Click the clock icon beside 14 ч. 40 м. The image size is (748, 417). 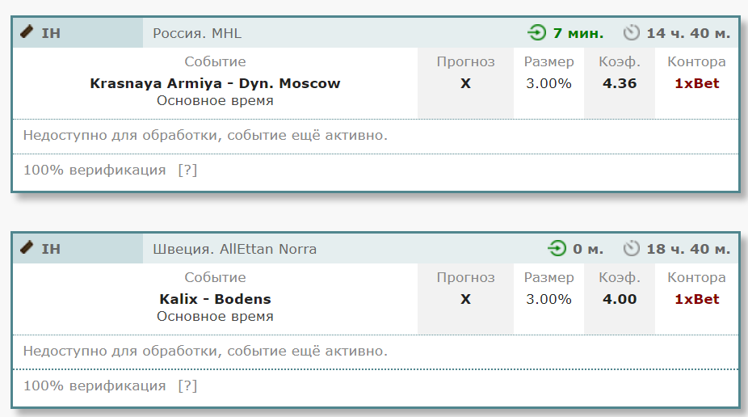[631, 33]
